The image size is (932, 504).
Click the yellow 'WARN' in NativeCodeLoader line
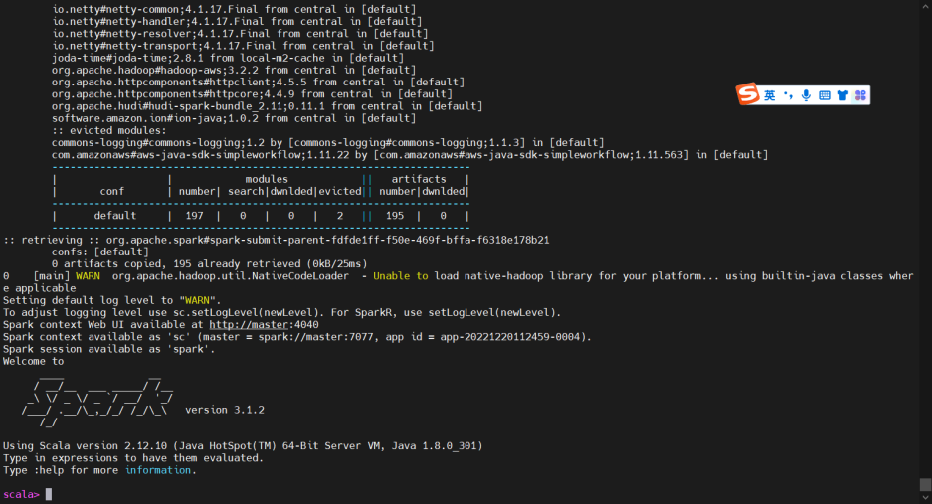(88, 276)
